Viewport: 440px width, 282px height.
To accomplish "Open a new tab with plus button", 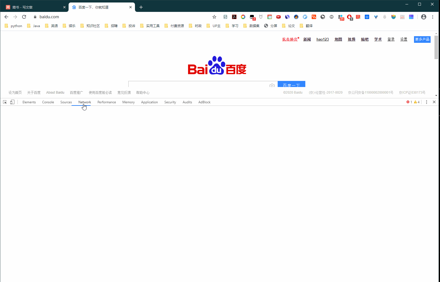I will (141, 7).
